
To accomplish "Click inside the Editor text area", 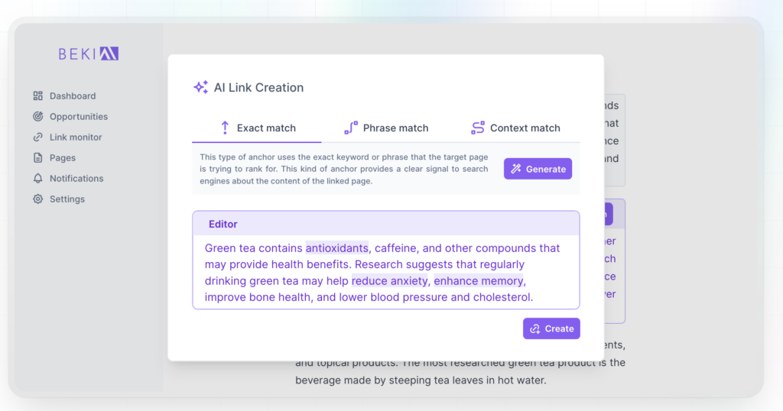I will [386, 272].
